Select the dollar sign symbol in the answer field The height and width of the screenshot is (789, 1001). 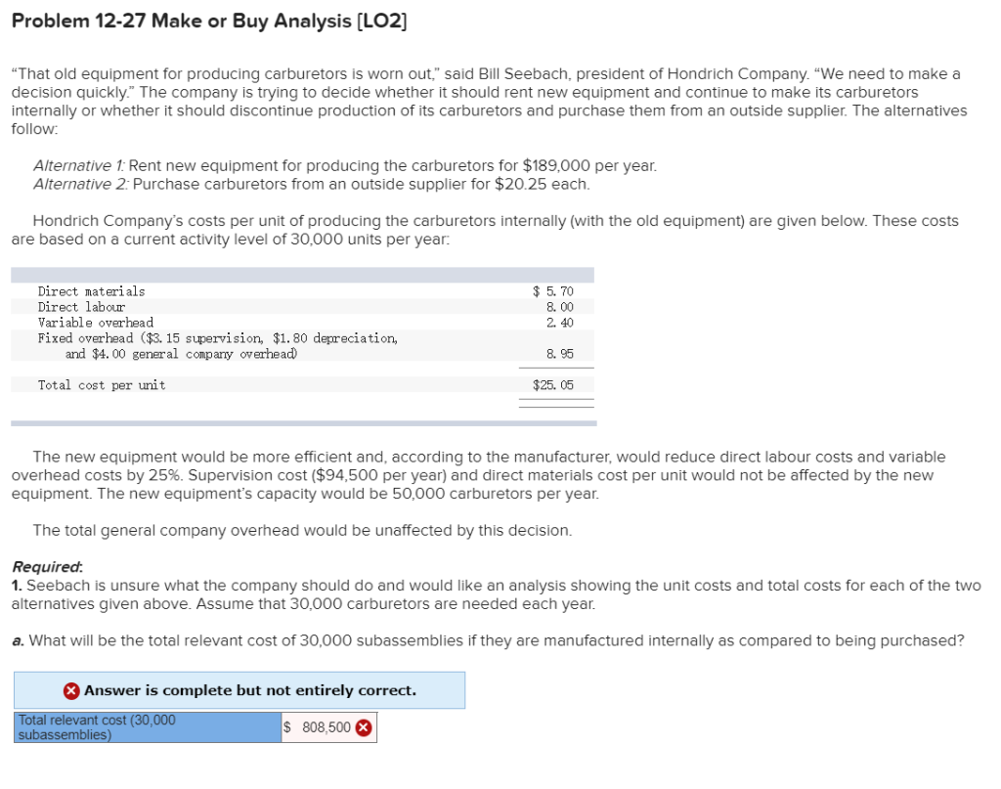pos(285,726)
